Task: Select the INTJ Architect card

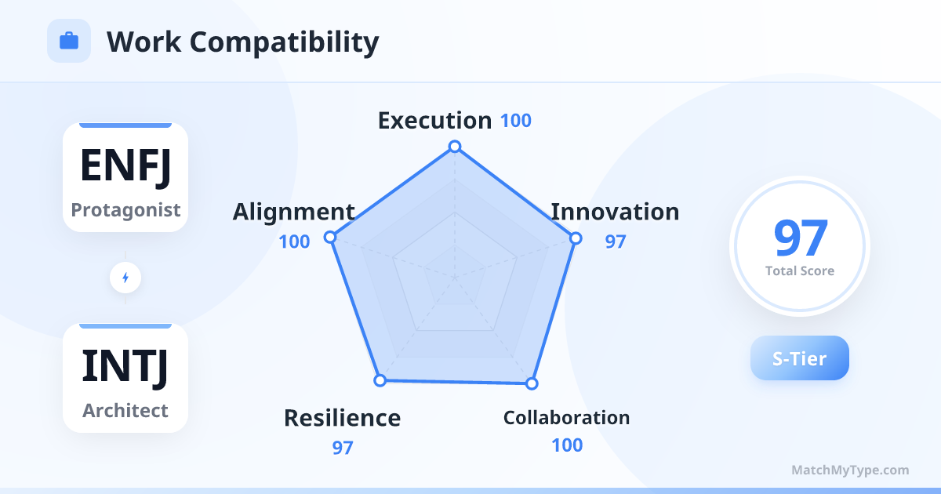Action: pyautogui.click(x=125, y=378)
